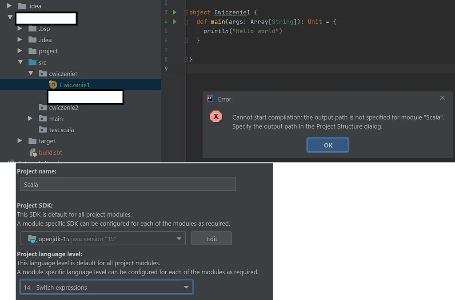Open the Project language level dropdown
The height and width of the screenshot is (300, 455).
[186, 288]
